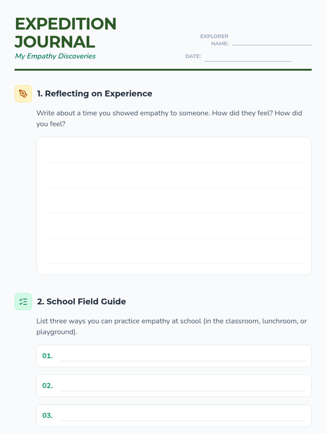Click the 03. answer line
The image size is (326, 434).
[x=183, y=416]
